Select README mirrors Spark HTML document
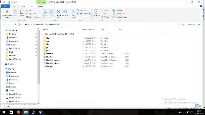Viewport: 205px width, 115px height. click(53, 60)
